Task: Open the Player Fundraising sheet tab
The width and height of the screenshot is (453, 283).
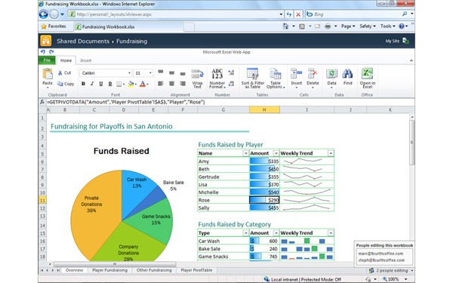Action: point(109,270)
